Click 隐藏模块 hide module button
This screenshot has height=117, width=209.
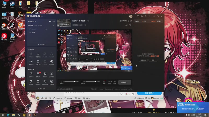coord(143,60)
